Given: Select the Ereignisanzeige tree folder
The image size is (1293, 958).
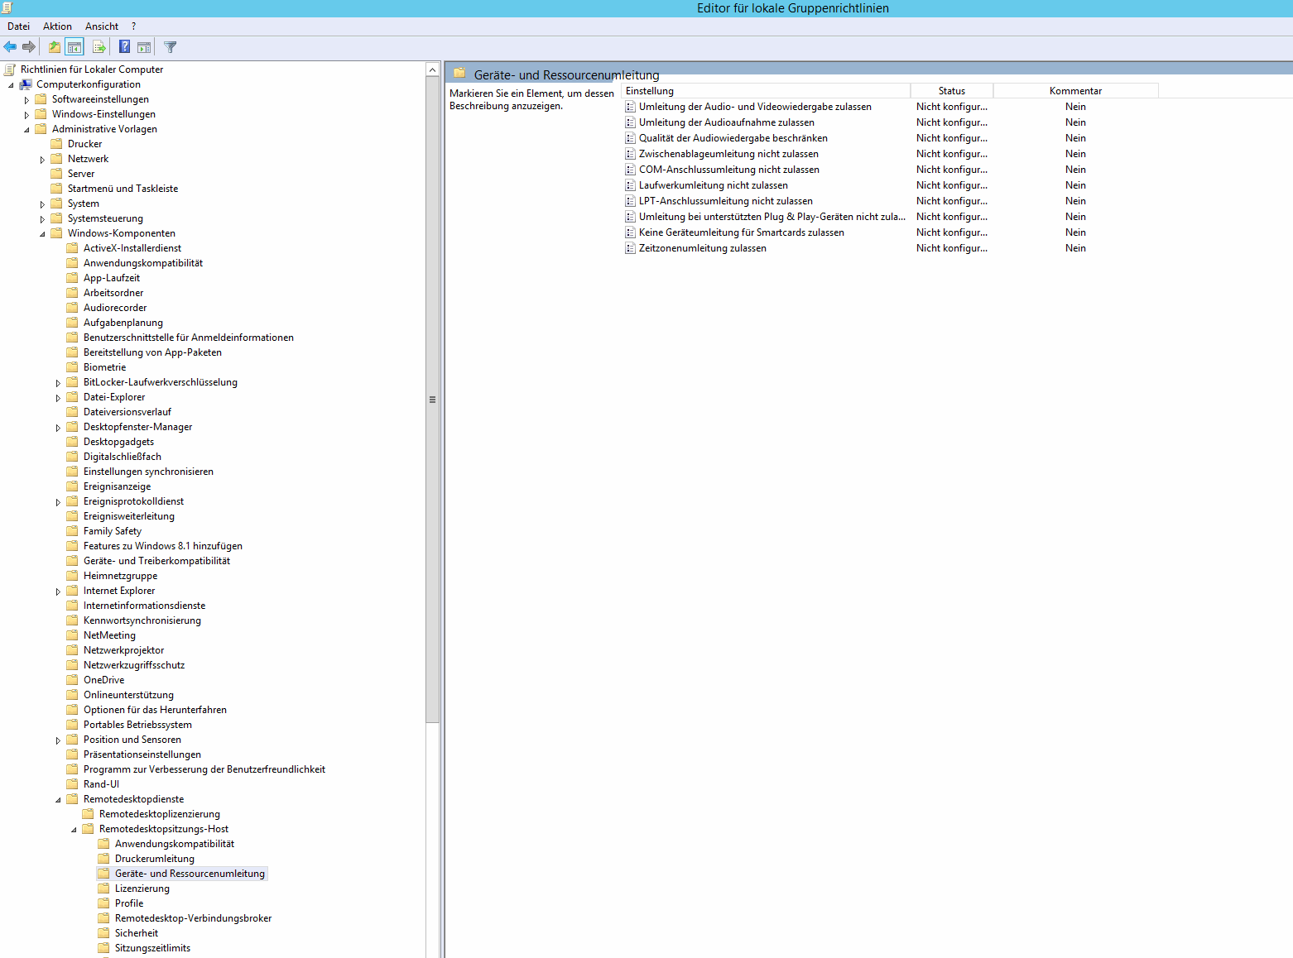Looking at the screenshot, I should (x=118, y=486).
